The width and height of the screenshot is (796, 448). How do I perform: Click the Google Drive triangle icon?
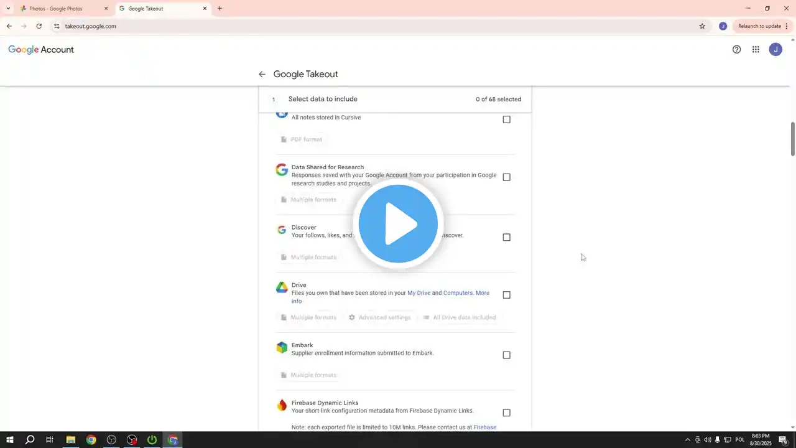[x=282, y=287]
